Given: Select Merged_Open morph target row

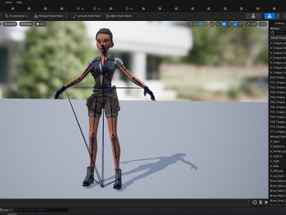Looking at the screenshot, I should [x=278, y=137].
